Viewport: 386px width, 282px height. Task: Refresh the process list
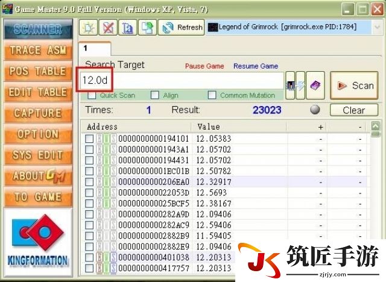click(182, 27)
